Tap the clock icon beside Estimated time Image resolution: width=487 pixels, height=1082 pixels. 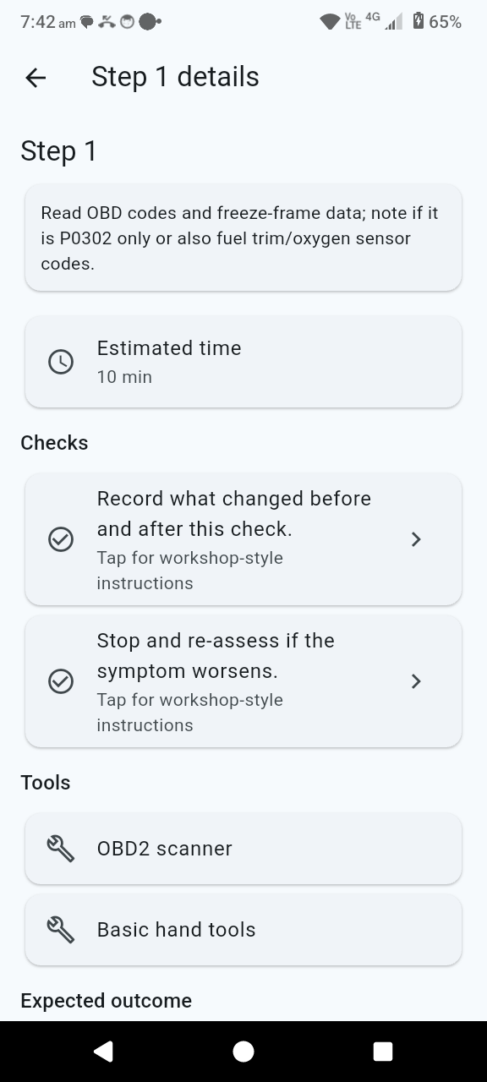click(x=60, y=362)
